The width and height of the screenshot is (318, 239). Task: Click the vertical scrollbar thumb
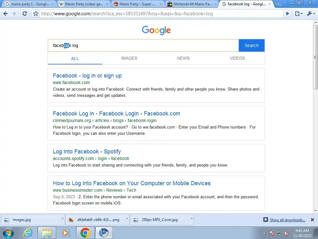tap(316, 57)
